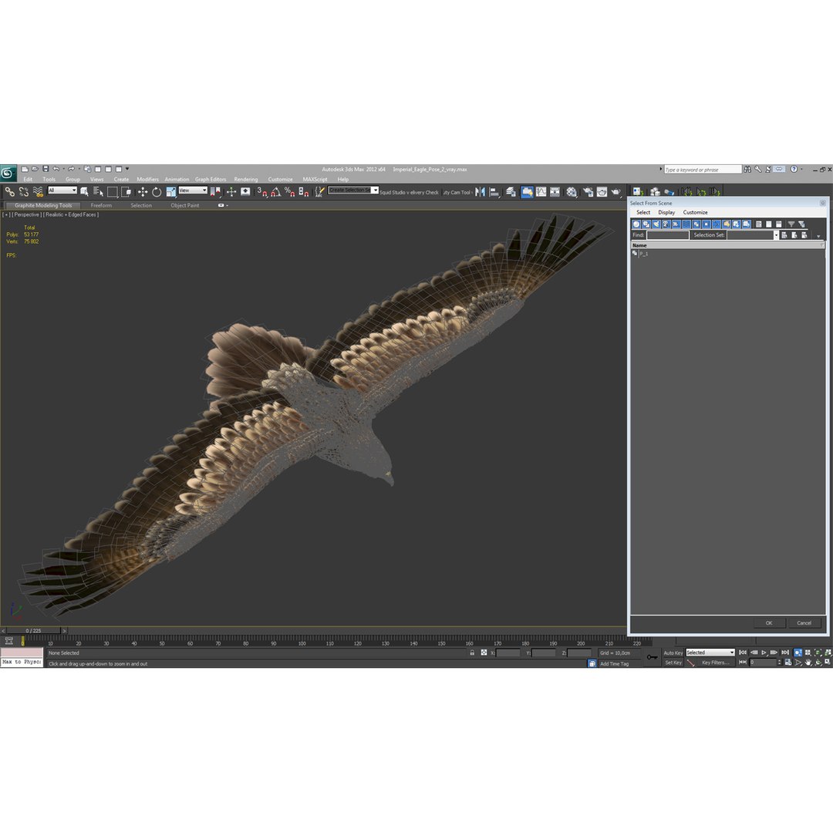The width and height of the screenshot is (833, 833).
Task: Toggle Display Lights filter in dialog
Action: 656,224
